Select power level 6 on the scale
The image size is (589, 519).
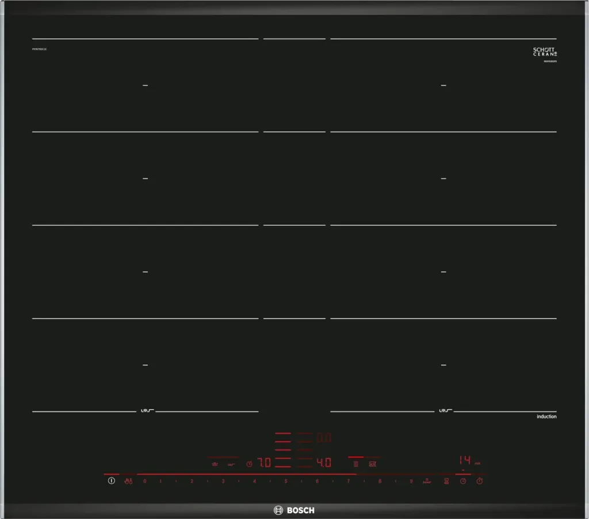[x=317, y=481]
